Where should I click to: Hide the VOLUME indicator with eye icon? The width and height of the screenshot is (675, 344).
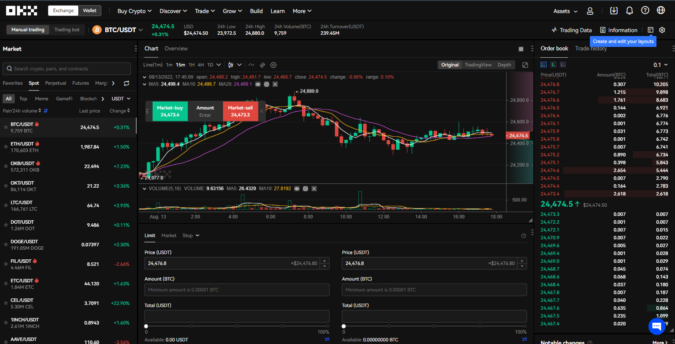(297, 189)
